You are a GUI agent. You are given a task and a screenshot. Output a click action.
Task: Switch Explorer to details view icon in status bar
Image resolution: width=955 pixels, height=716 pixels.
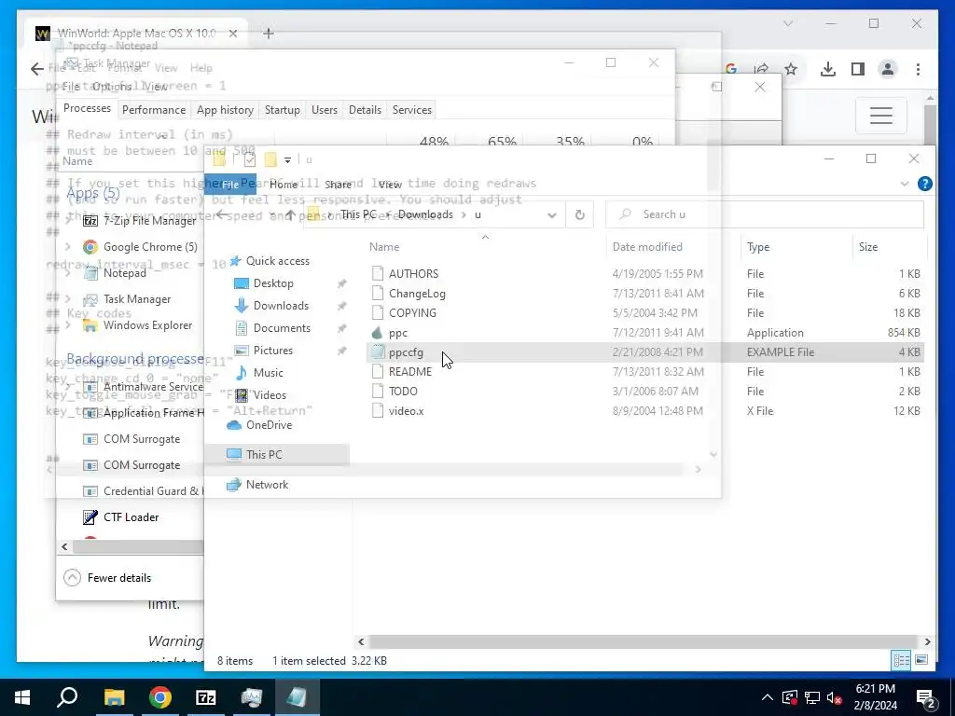[902, 660]
